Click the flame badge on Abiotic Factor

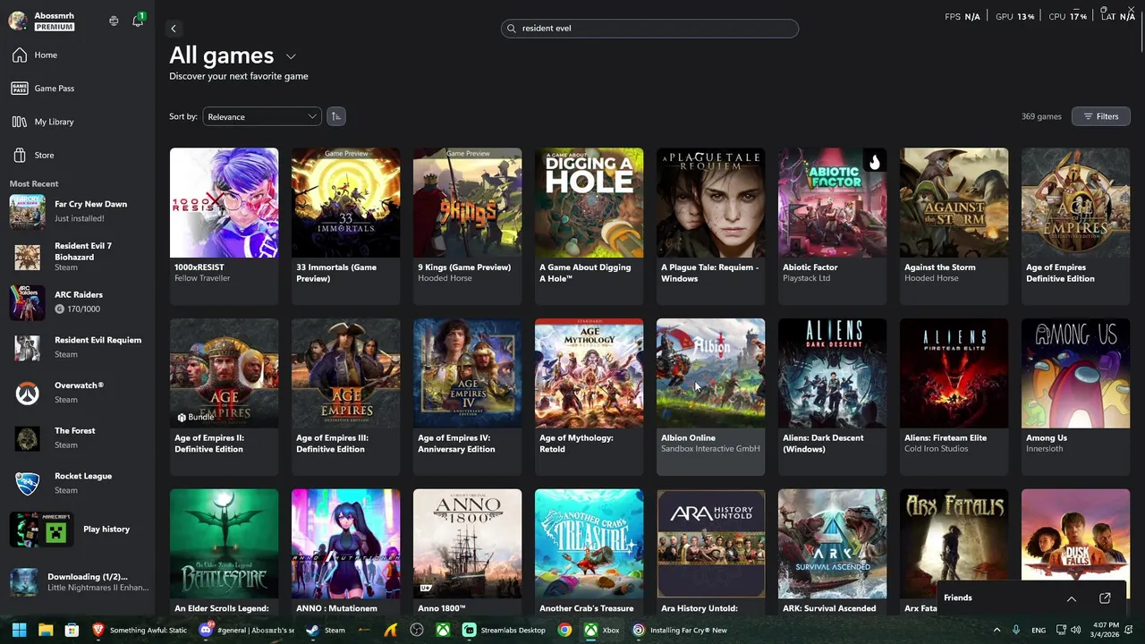(x=874, y=162)
